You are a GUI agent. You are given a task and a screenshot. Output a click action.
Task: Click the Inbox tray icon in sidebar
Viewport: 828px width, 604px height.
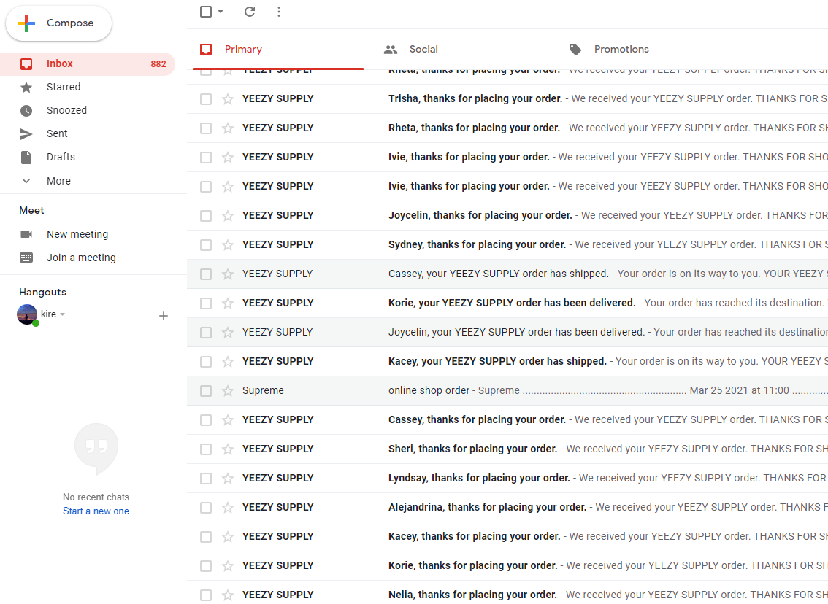pyautogui.click(x=26, y=64)
